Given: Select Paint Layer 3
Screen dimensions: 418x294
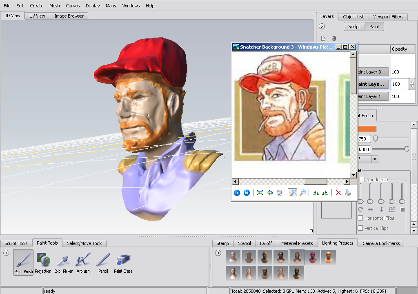Looking at the screenshot, I should point(374,72).
